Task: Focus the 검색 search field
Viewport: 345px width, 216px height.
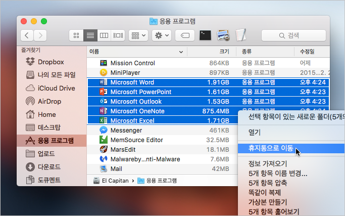Action: point(293,35)
